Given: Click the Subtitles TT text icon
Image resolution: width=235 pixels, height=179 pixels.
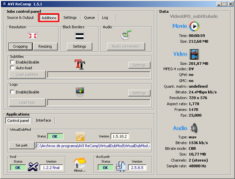Looking at the screenshot, I should (x=80, y=64).
